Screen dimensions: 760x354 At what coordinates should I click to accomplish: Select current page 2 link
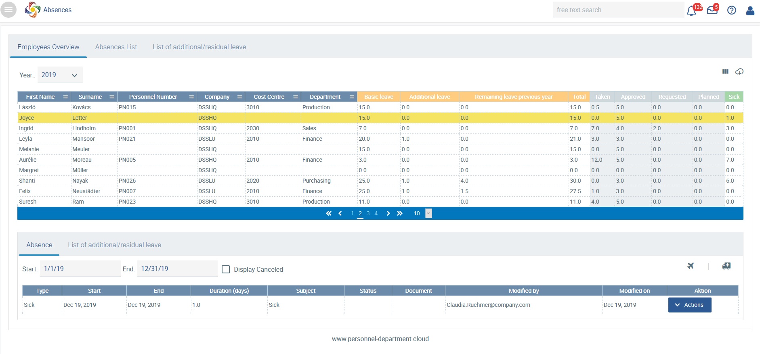[360, 213]
